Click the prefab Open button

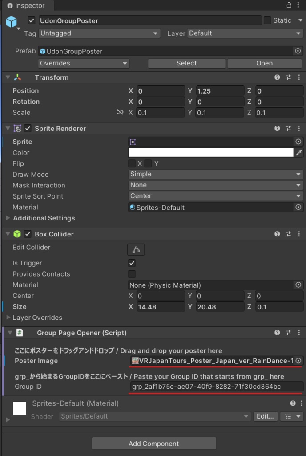pyautogui.click(x=265, y=63)
